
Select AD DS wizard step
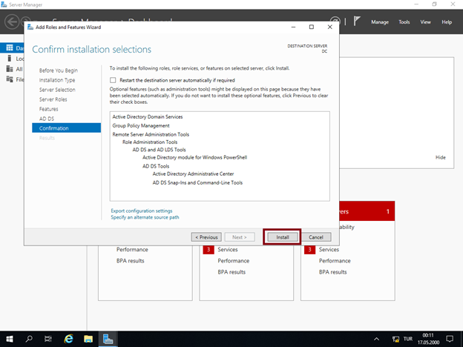coord(47,119)
